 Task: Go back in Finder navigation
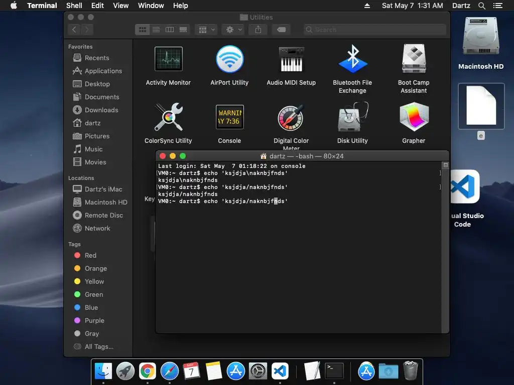point(74,30)
